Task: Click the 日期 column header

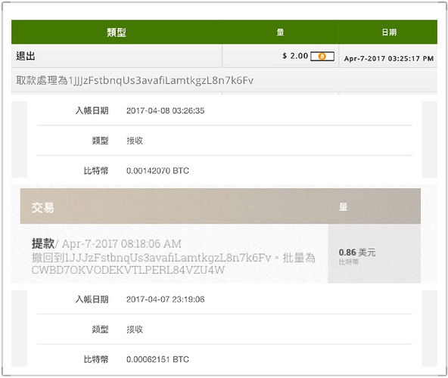Action: click(x=389, y=33)
